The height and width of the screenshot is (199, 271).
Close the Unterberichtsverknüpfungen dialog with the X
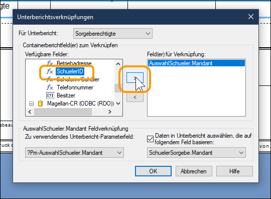point(251,17)
